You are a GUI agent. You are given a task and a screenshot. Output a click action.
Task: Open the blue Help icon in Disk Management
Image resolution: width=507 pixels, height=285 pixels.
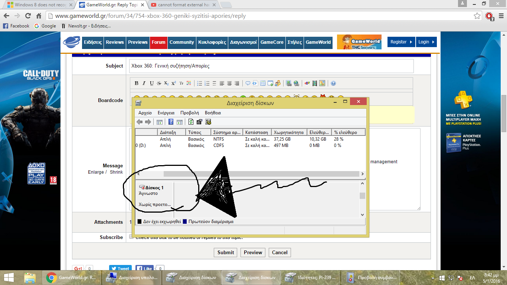(x=171, y=122)
